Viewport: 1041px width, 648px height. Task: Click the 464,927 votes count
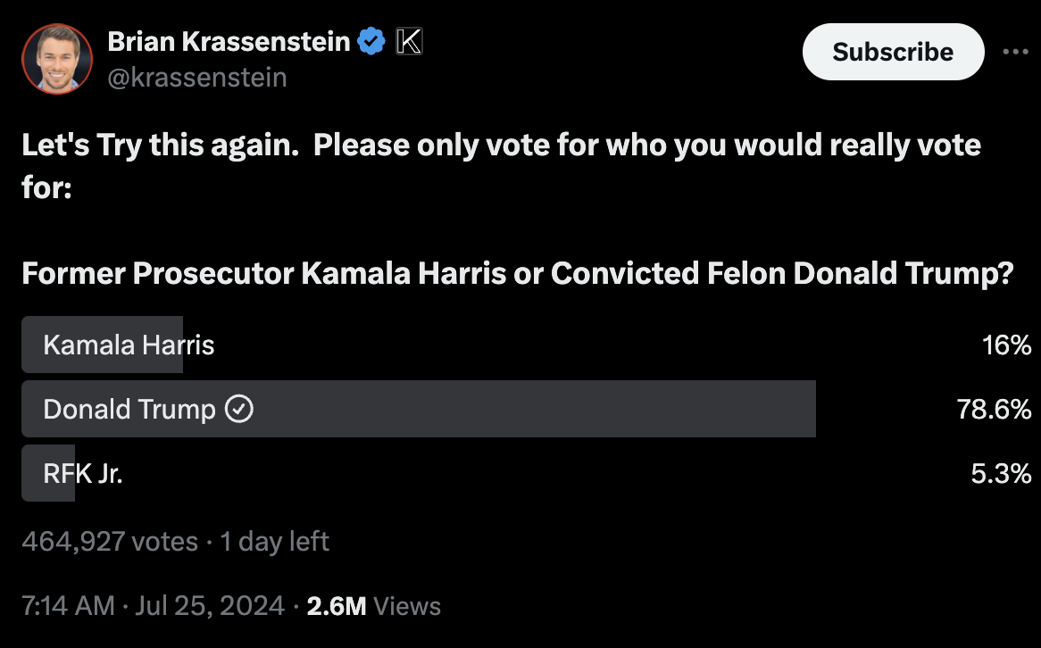click(110, 541)
